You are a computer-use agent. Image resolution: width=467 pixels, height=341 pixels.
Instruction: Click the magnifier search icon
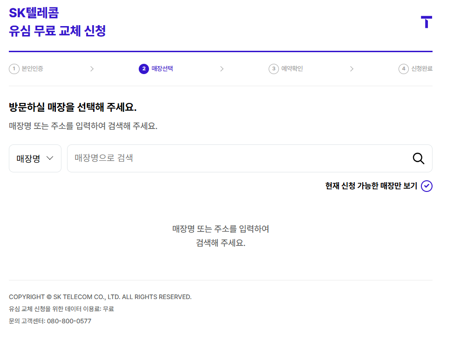419,158
